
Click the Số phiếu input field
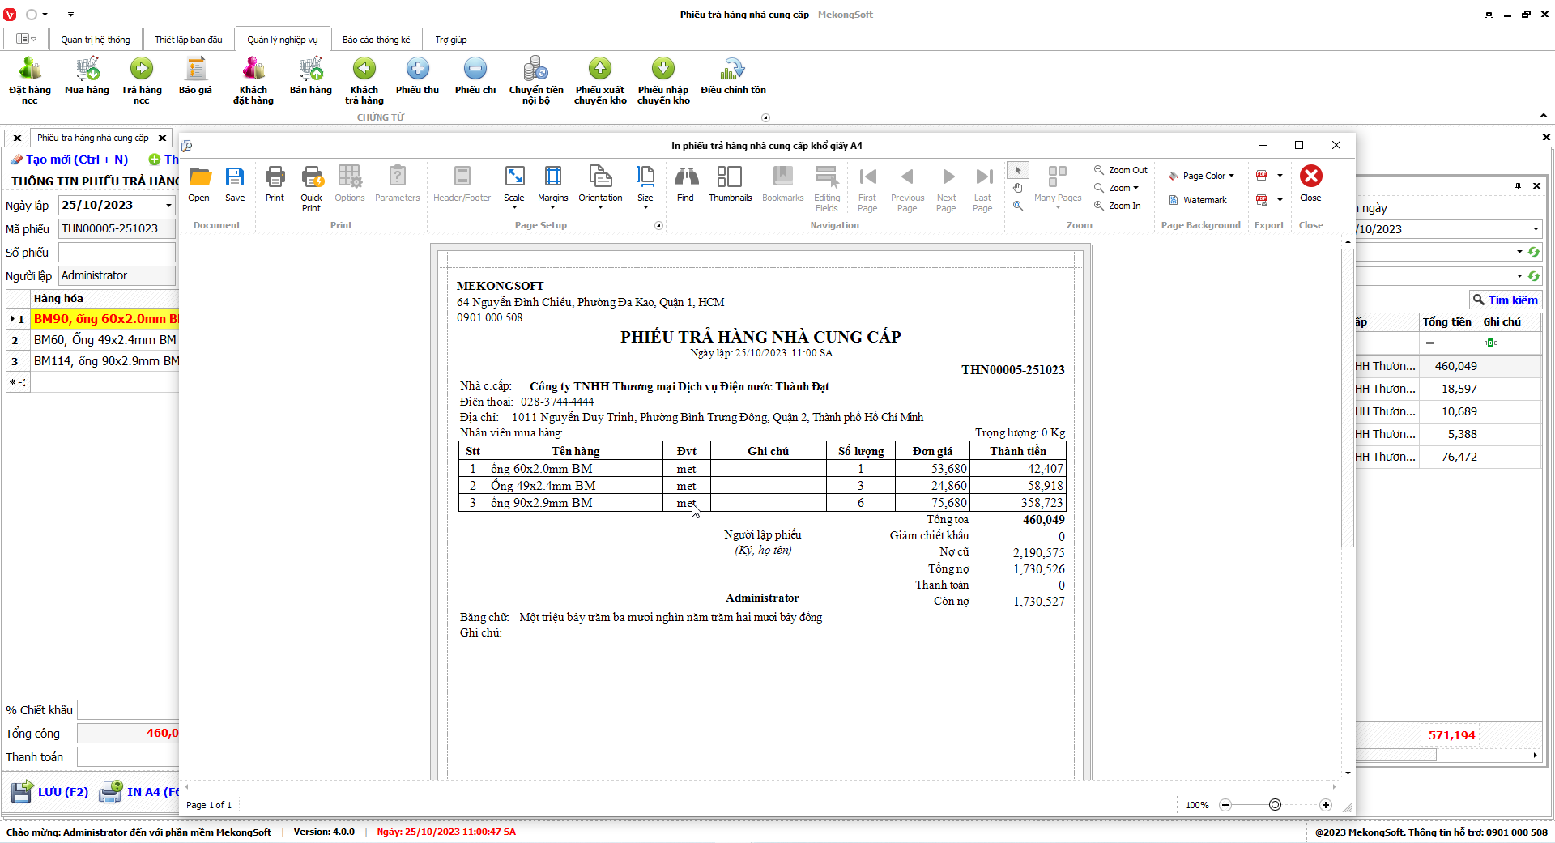(117, 253)
